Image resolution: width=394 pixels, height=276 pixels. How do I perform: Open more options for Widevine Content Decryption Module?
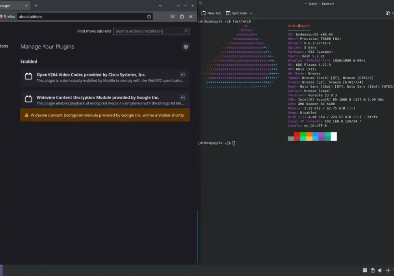(x=183, y=97)
